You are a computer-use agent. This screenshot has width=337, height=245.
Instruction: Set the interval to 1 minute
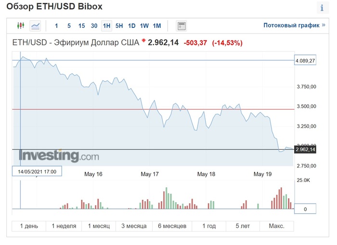point(56,26)
